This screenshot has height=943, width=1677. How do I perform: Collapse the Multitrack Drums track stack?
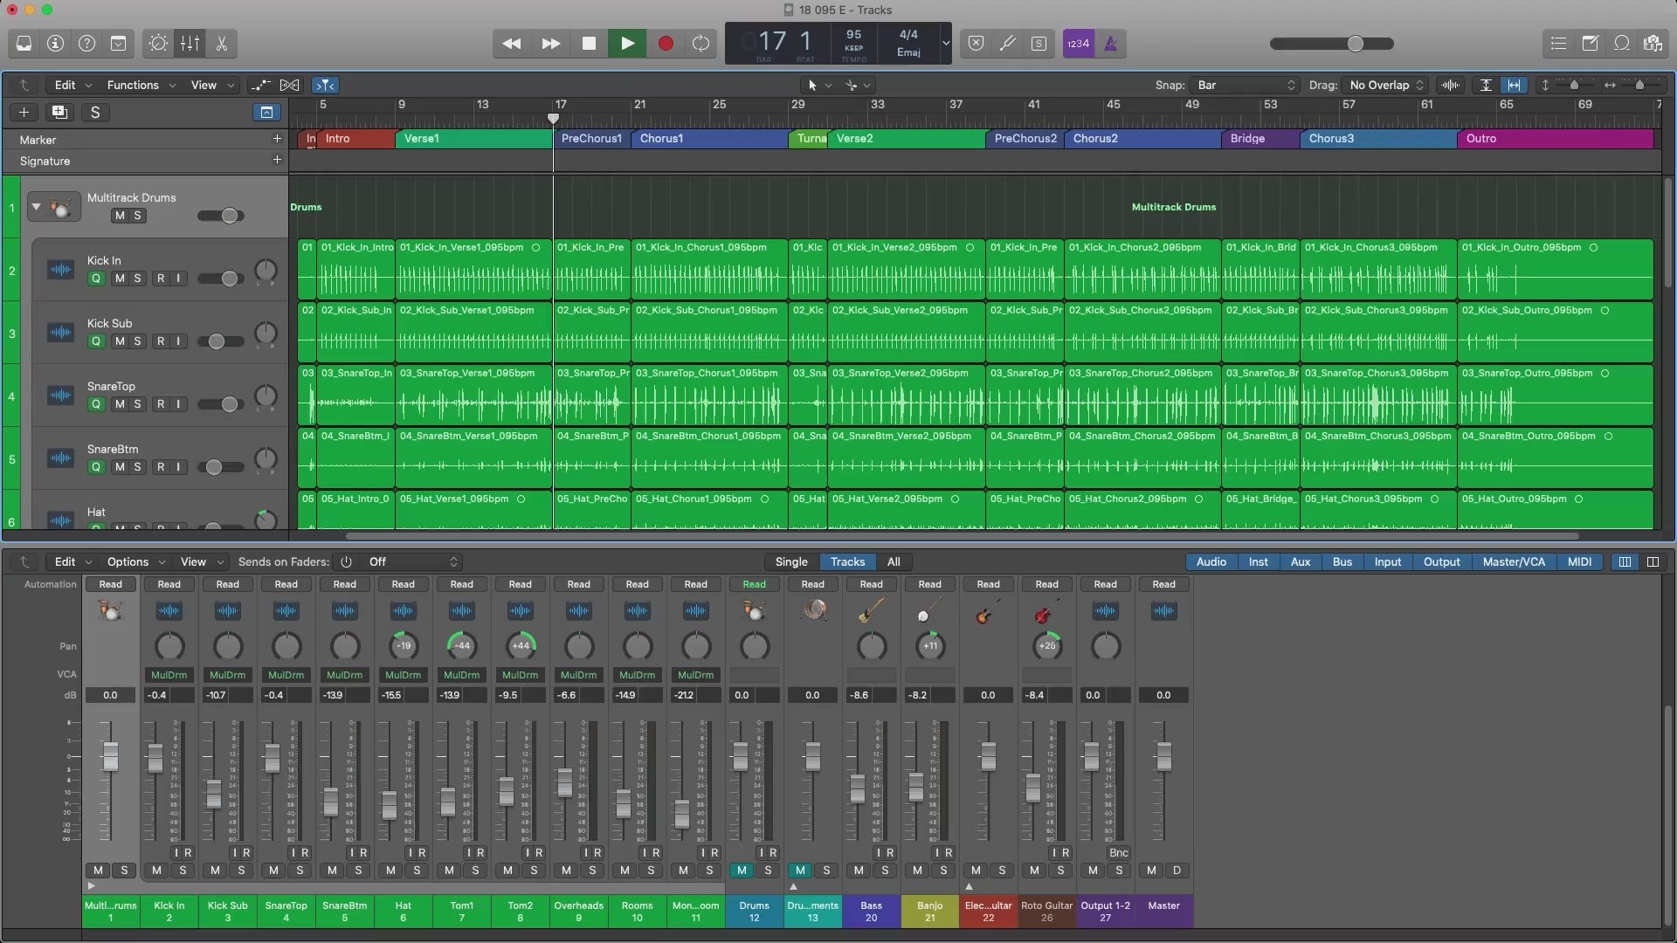[x=36, y=208]
